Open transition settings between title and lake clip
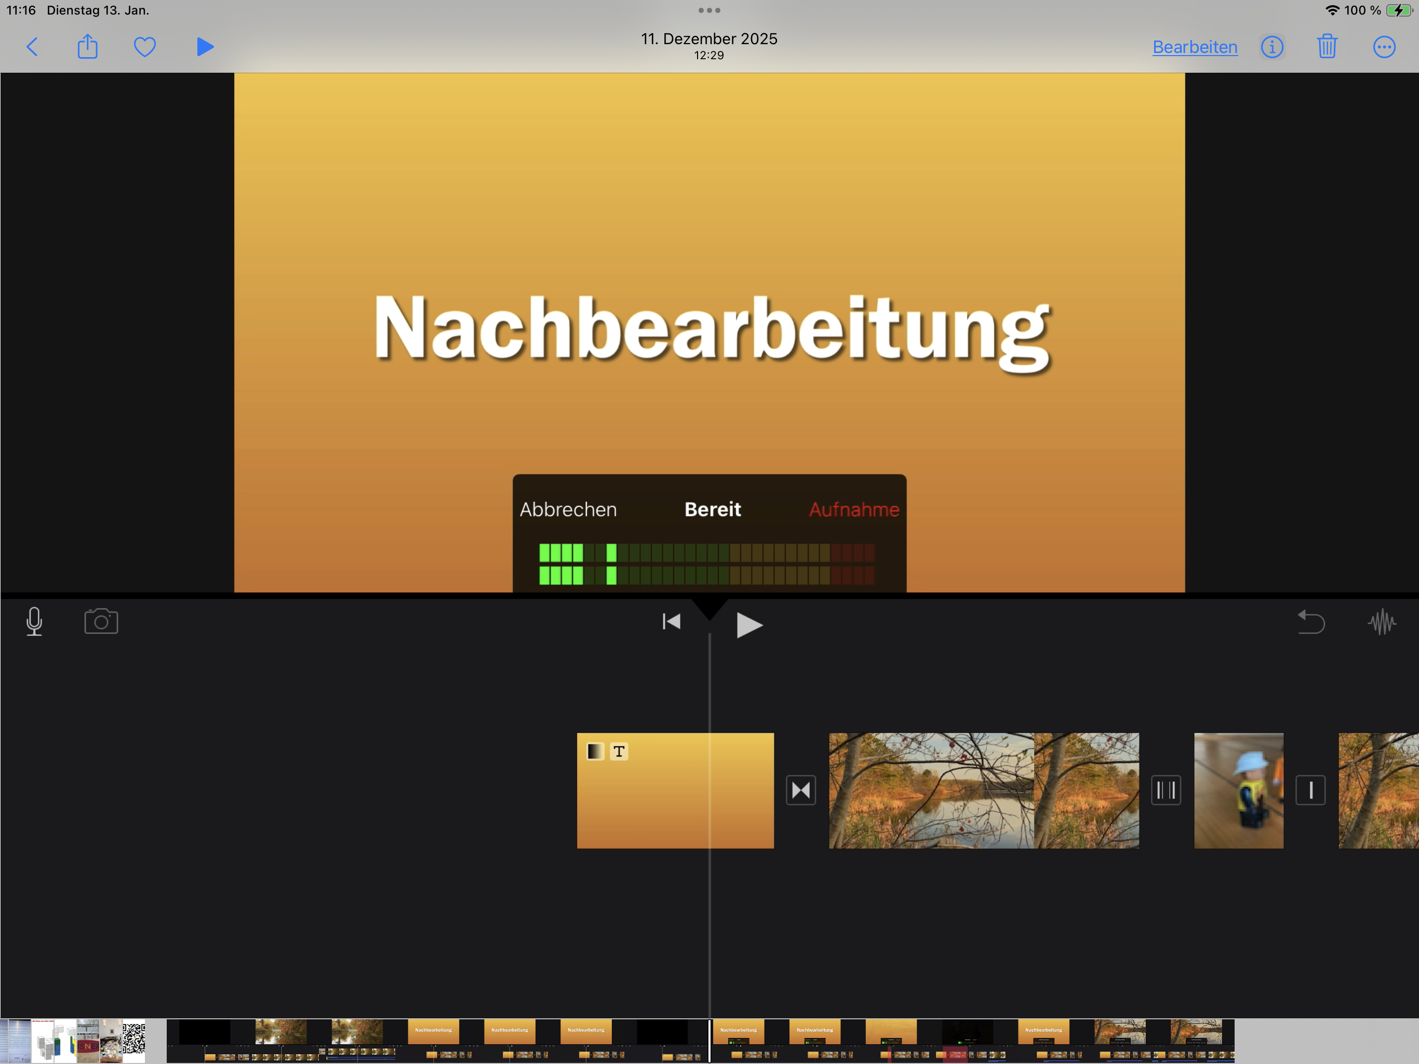Image resolution: width=1419 pixels, height=1064 pixels. pyautogui.click(x=800, y=790)
